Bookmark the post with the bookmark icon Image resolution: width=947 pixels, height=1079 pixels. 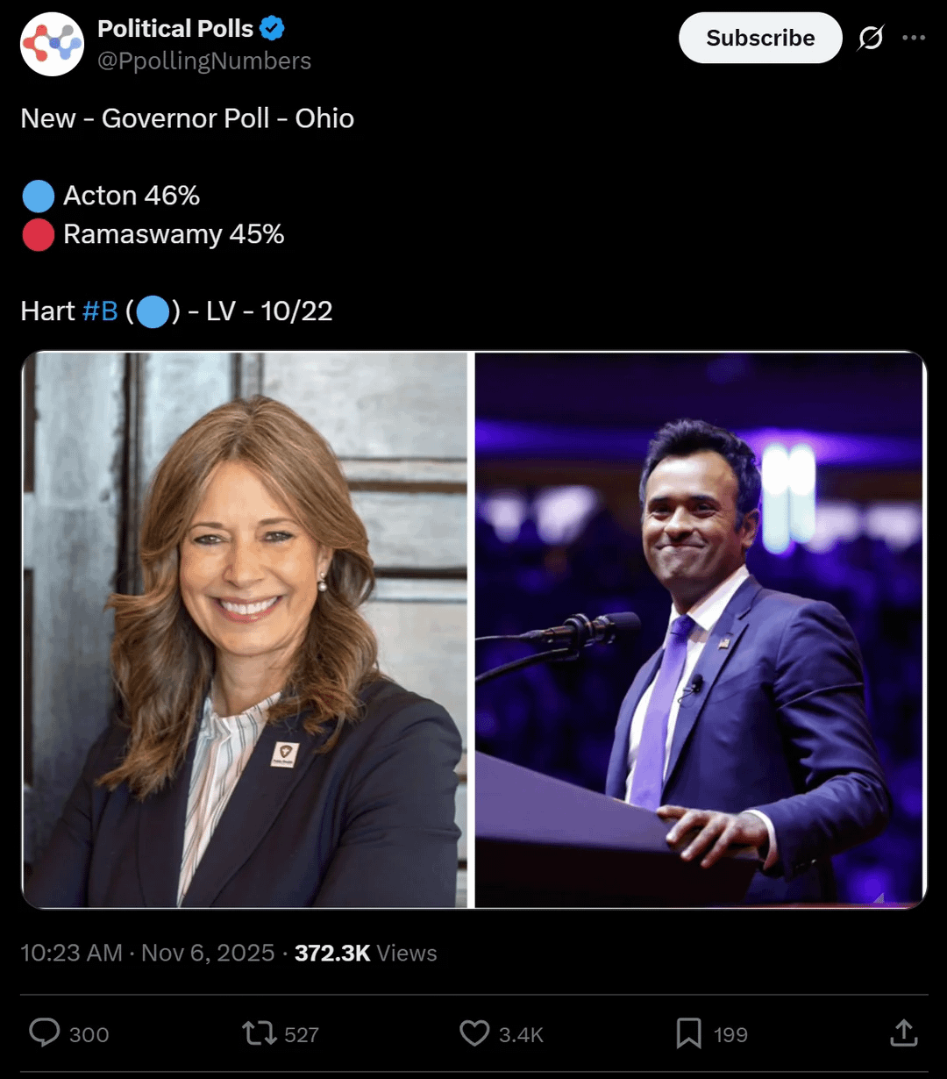689,1033
